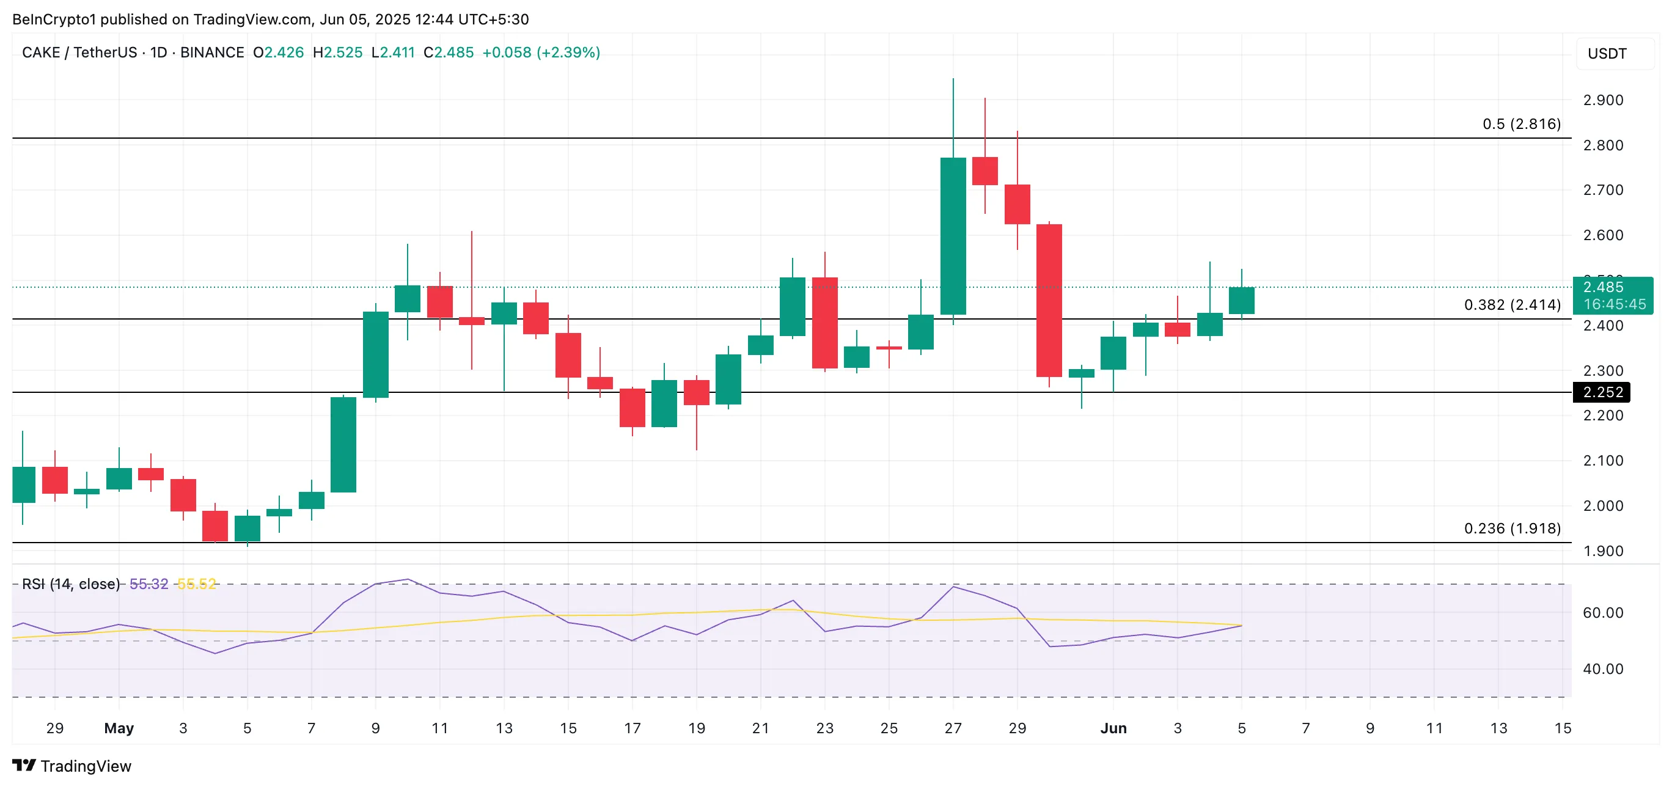Select the 2.252 price line label

1601,392
